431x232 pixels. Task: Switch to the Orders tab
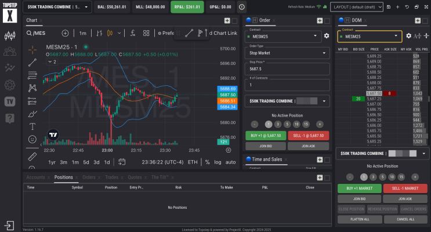89,177
